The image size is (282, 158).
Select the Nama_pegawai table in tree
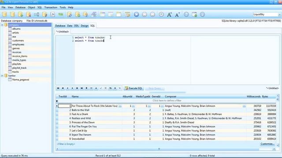click(x=21, y=80)
